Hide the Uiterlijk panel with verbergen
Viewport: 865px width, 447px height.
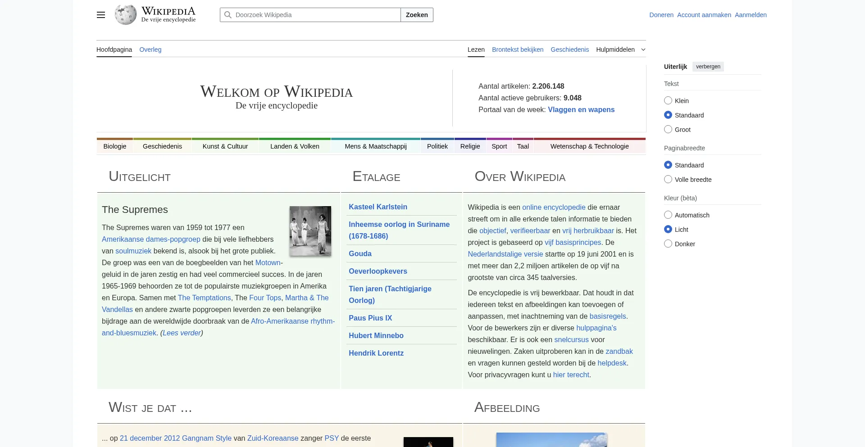click(x=708, y=66)
